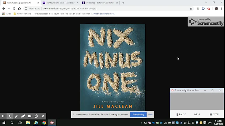Viewport: 225px width, 126px height.
Task: Open Task View on the taskbar
Action: [20, 123]
